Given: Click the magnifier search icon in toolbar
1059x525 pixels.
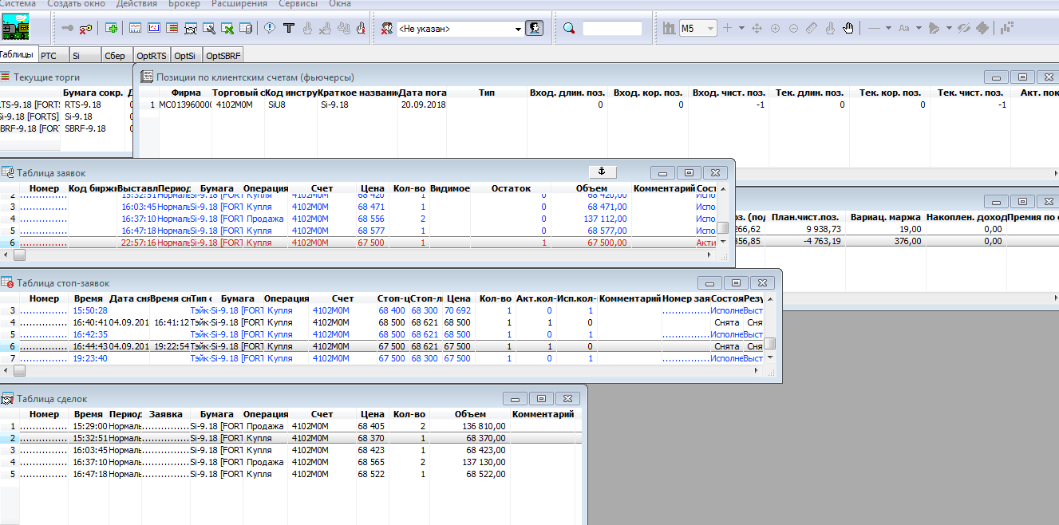Looking at the screenshot, I should pyautogui.click(x=569, y=29).
